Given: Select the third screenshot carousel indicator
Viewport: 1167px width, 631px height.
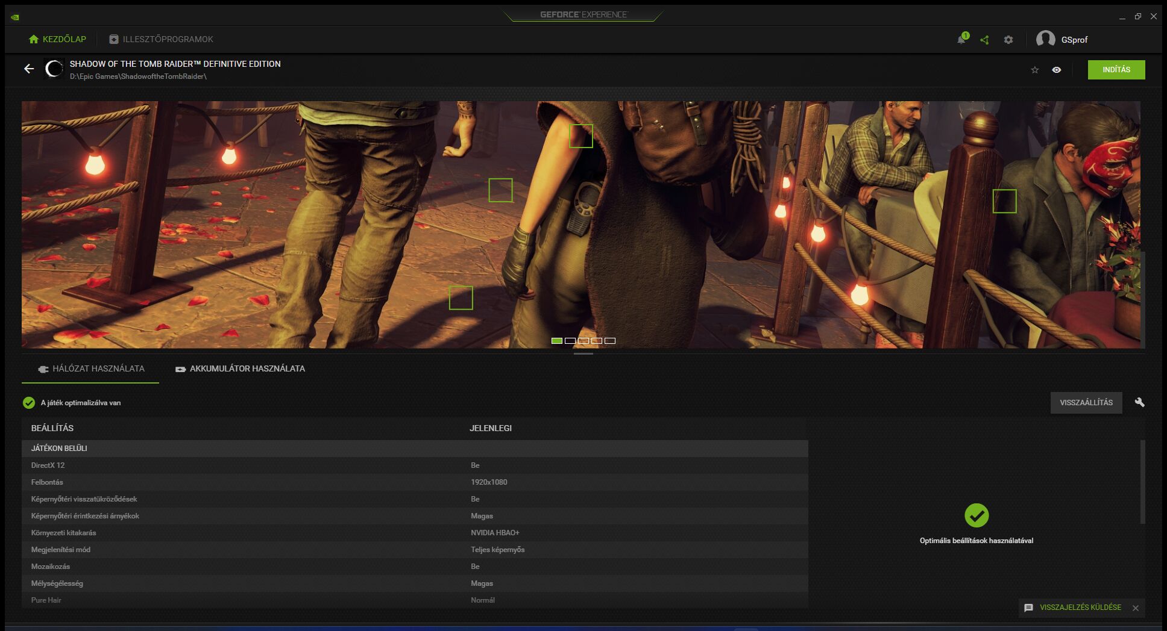Looking at the screenshot, I should [x=583, y=341].
